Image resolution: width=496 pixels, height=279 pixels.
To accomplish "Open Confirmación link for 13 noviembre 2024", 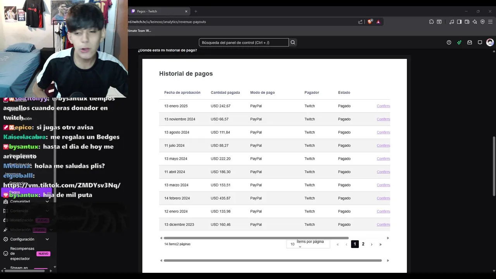I will tap(383, 119).
